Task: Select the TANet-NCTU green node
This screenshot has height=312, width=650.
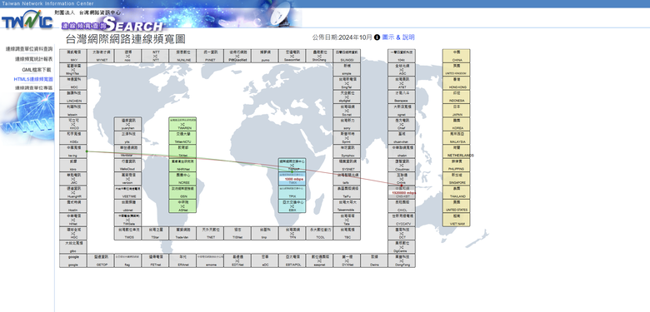Action: [182, 138]
